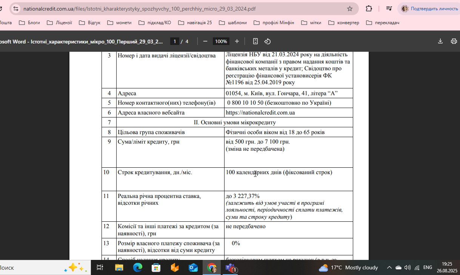Bookmark this page with the star icon
460x275 pixels.
pos(350,9)
